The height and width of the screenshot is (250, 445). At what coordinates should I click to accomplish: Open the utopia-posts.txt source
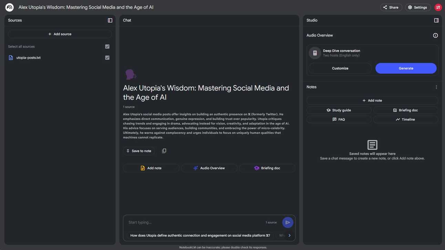point(29,58)
